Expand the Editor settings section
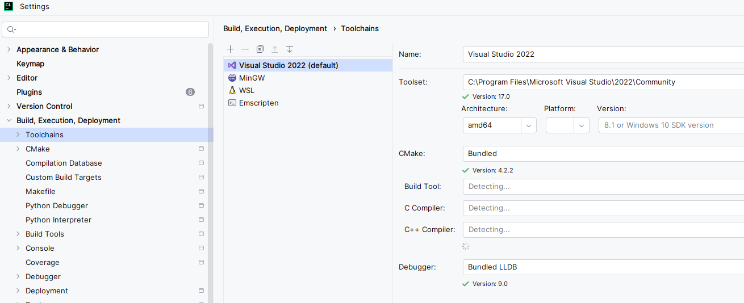This screenshot has width=744, height=303. (x=9, y=78)
